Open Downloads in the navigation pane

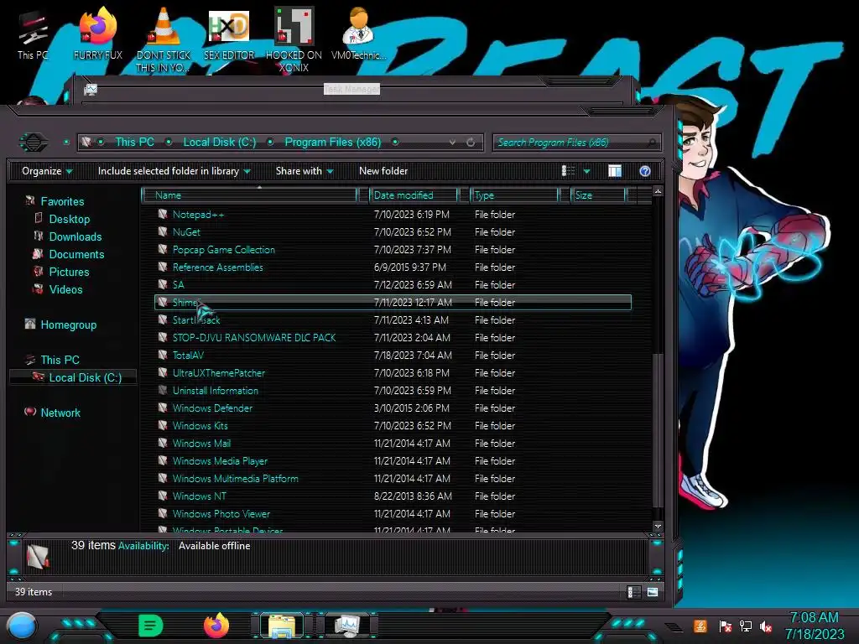pyautogui.click(x=75, y=236)
